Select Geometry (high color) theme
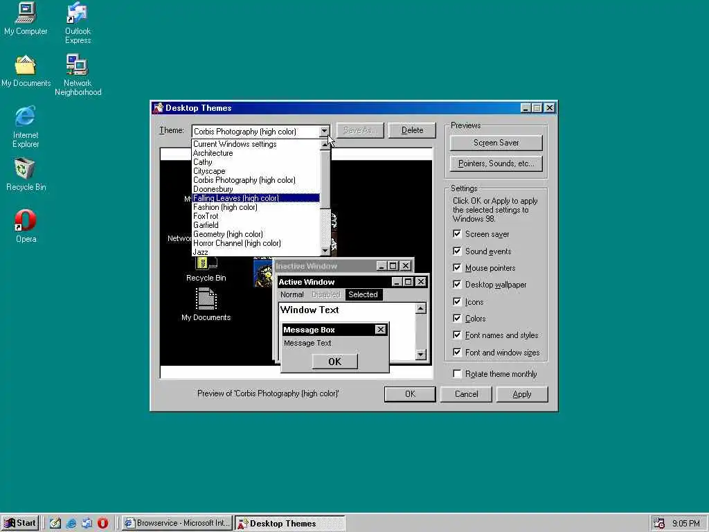This screenshot has width=709, height=532. (x=255, y=234)
